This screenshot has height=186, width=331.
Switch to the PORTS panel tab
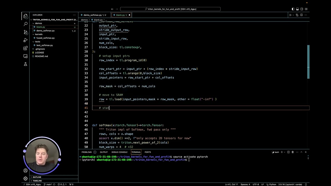point(148,152)
